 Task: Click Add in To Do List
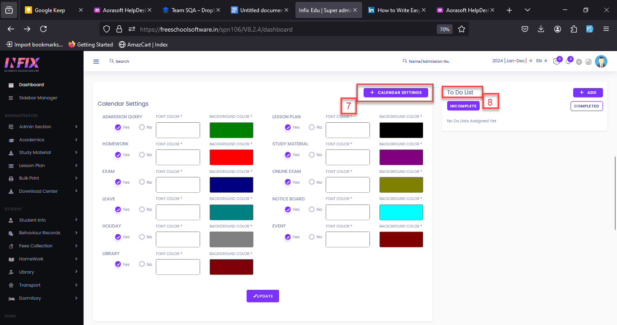pos(588,93)
